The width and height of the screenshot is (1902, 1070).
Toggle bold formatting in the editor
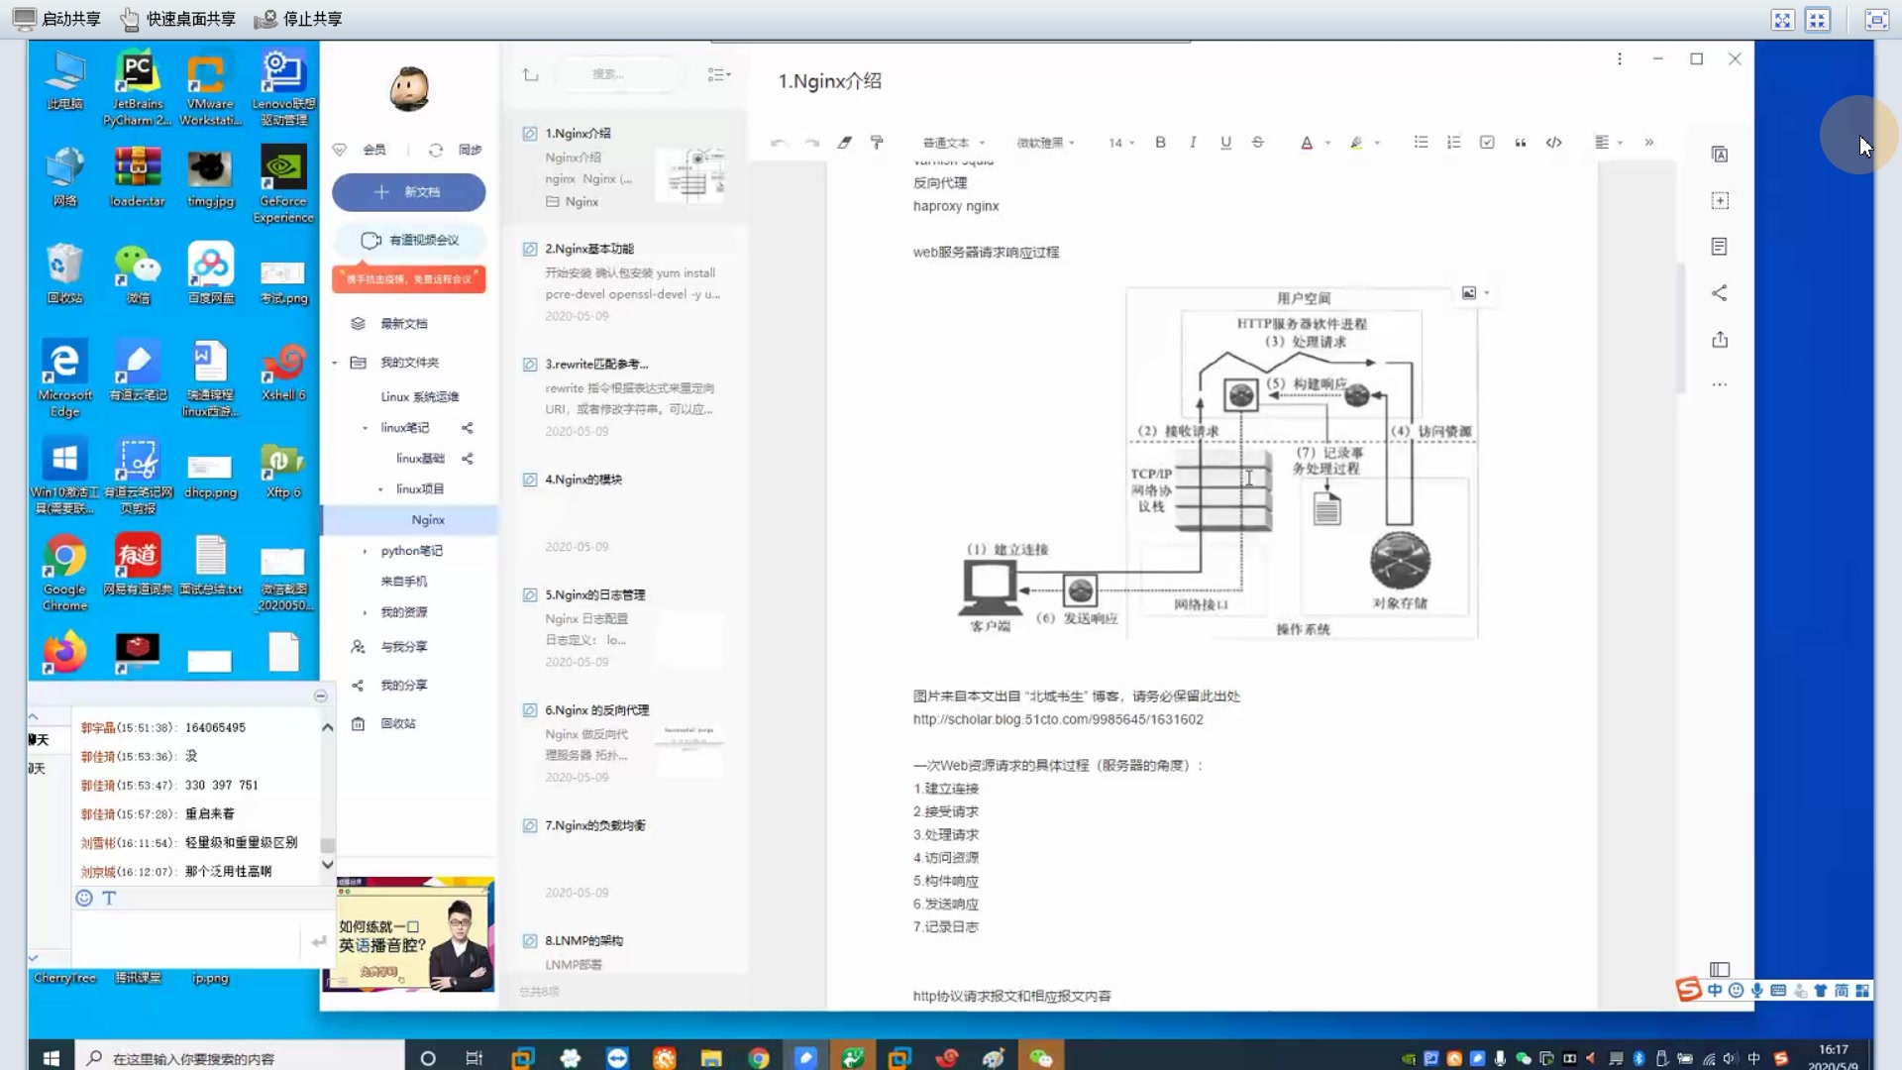coord(1160,142)
